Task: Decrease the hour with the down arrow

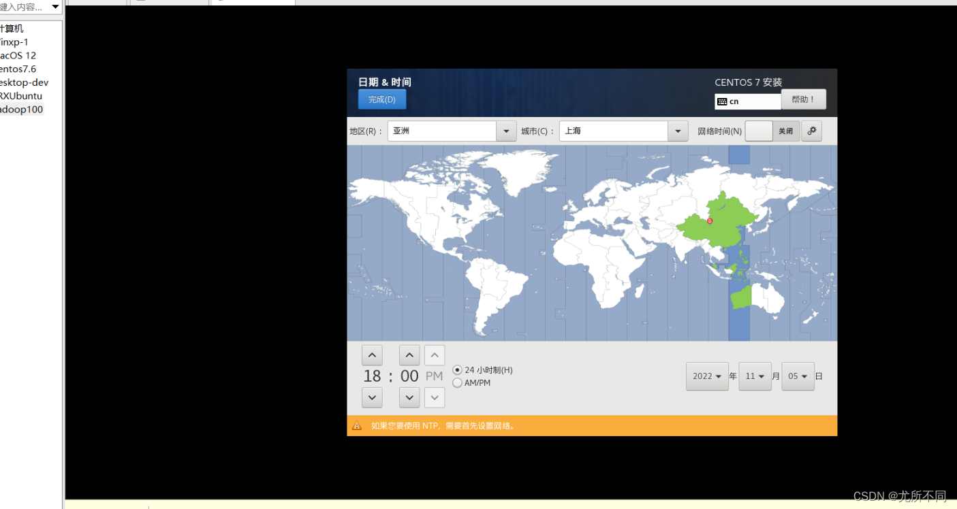Action: click(x=372, y=397)
